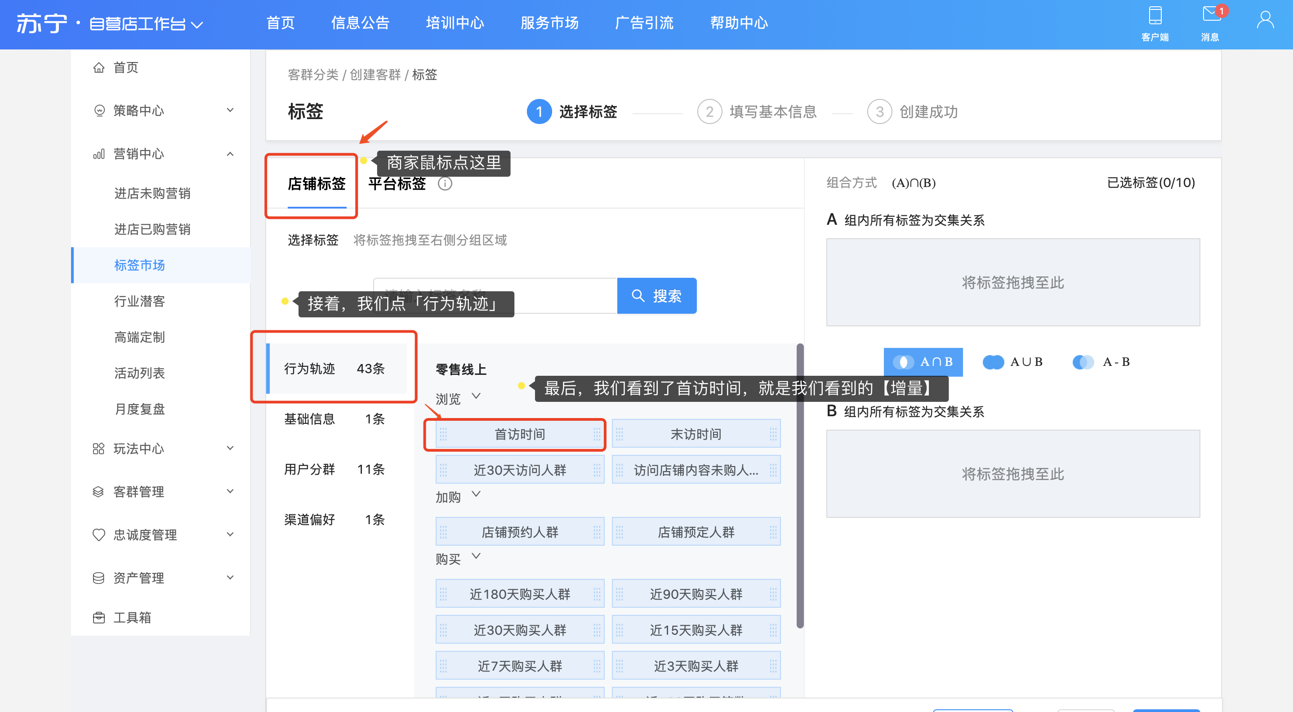Click the 工具箱 toolbox icon
Screen dimensions: 1293x712
(x=99, y=618)
